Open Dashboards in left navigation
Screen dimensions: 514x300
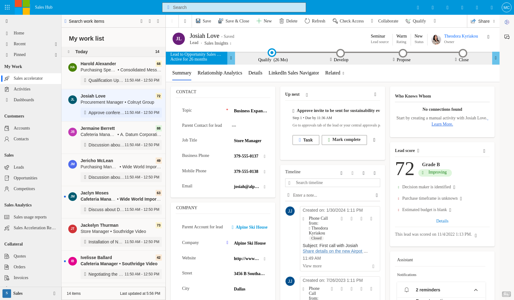[x=31, y=100]
